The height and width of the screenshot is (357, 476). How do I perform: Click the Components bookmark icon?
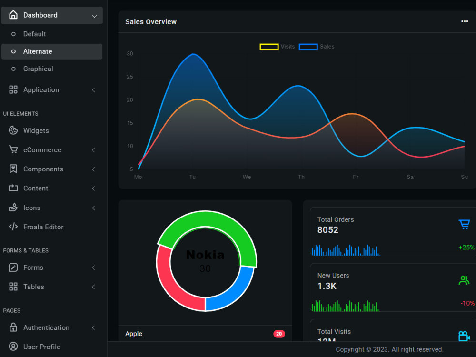(x=13, y=169)
